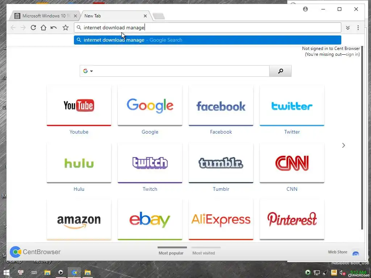
Task: Click the page vertical scrollbar
Action: click(362, 138)
